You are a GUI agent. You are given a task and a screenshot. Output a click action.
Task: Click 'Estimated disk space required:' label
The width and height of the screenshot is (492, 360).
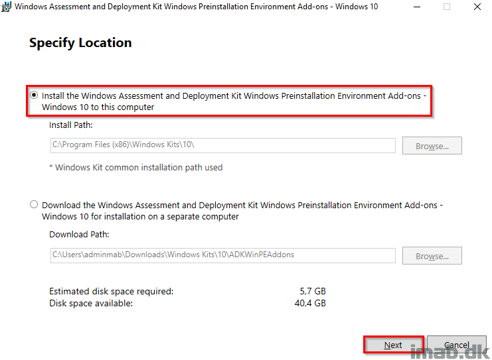coord(112,292)
